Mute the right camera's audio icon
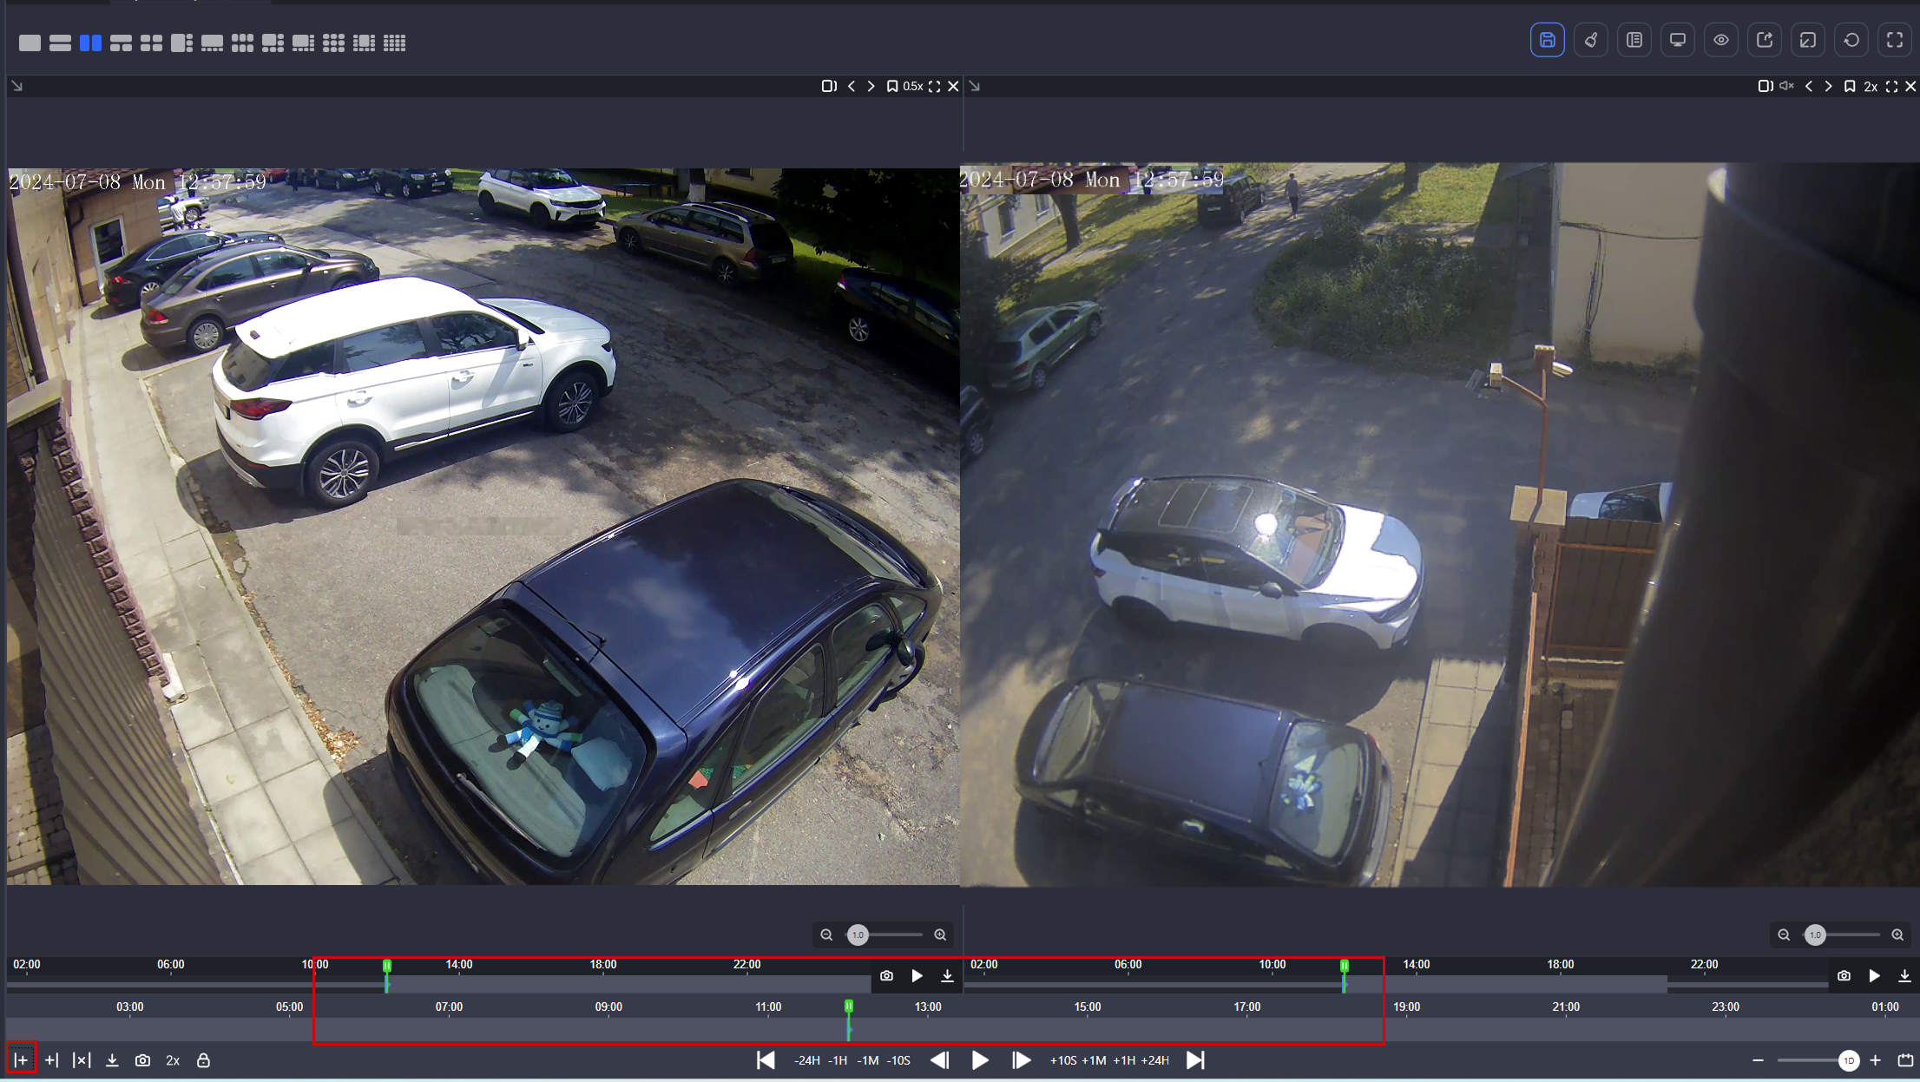This screenshot has width=1920, height=1082. tap(1785, 86)
